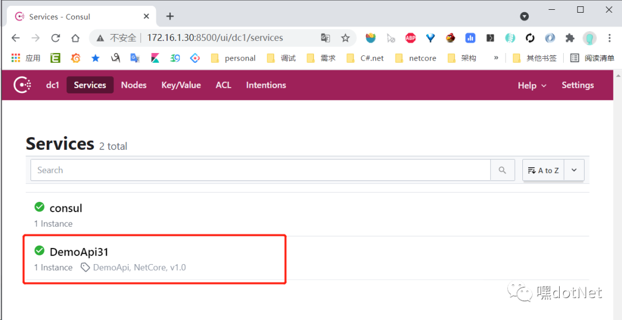Reload the page

click(x=55, y=37)
